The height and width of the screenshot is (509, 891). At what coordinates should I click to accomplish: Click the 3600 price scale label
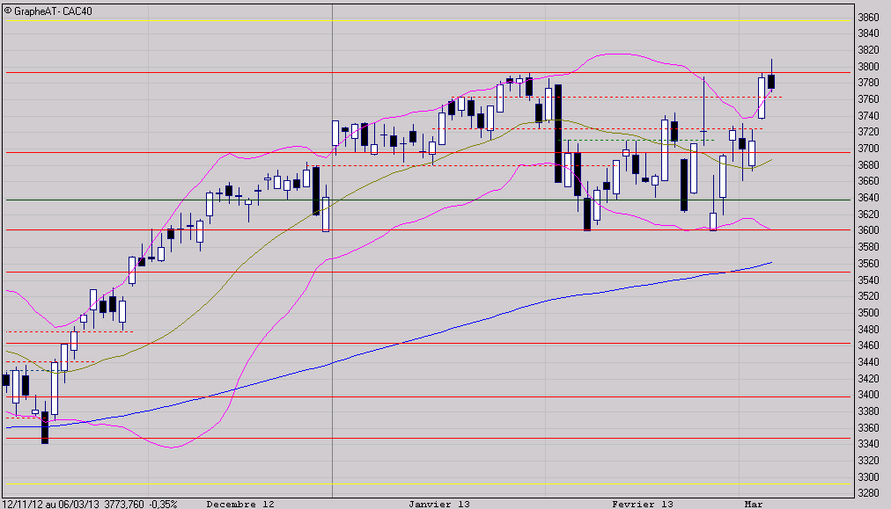pos(868,230)
